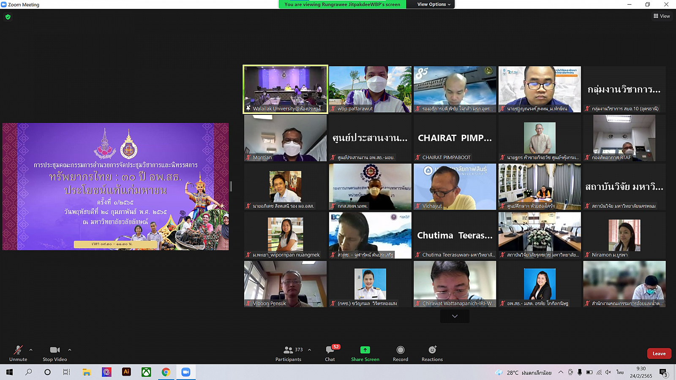Open the Reactions emoji menu
The height and width of the screenshot is (380, 676).
coord(432,350)
